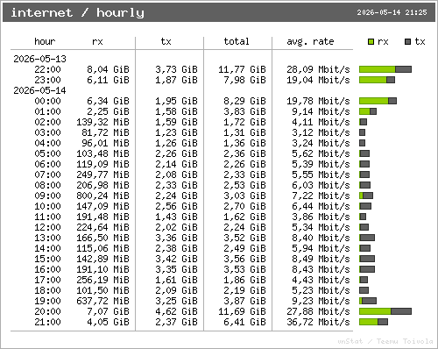Select the 'avg. rate' column header

tap(310, 41)
